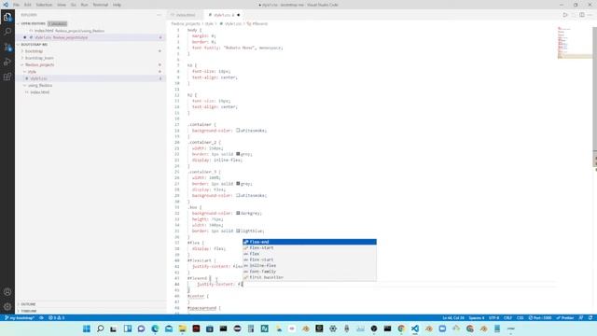Image resolution: width=597 pixels, height=336 pixels.
Task: Click Spaces indentation setting in status bar
Action: [477, 317]
